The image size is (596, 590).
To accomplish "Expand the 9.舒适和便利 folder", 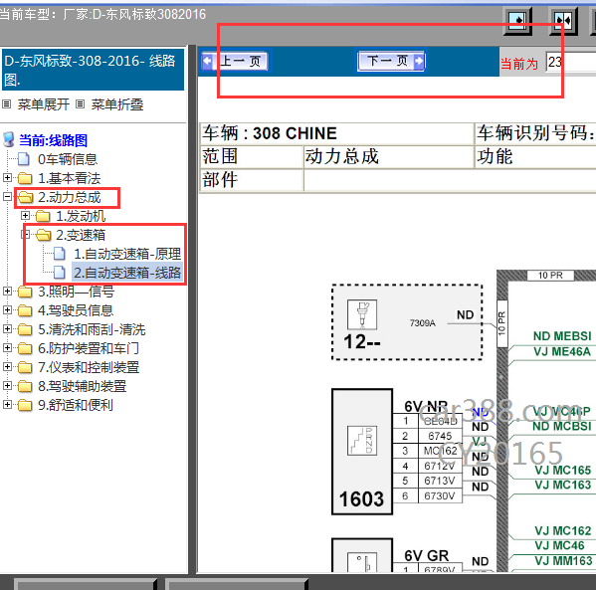I will [x=7, y=405].
